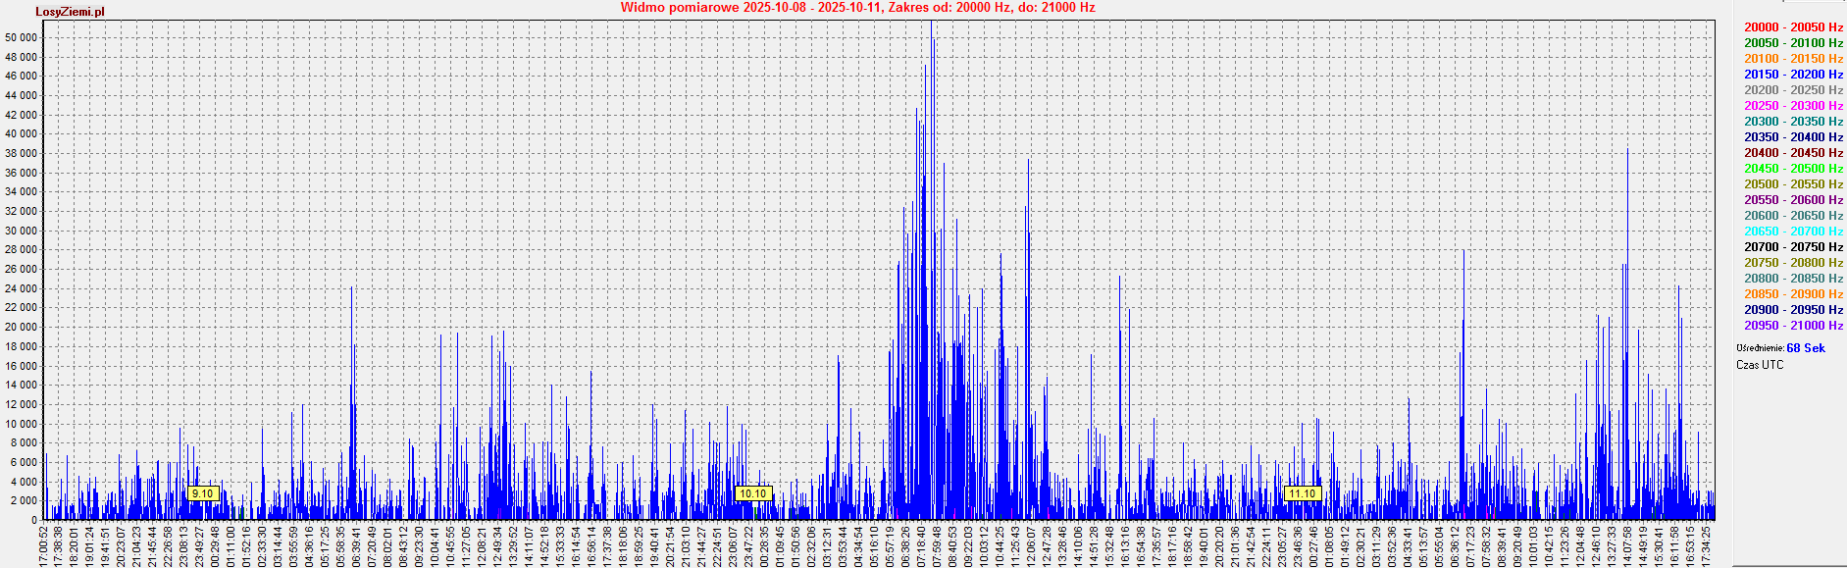Select the 20850 - 20900 Hz legend entry
Image resolution: width=1847 pixels, height=568 pixels.
tap(1793, 294)
